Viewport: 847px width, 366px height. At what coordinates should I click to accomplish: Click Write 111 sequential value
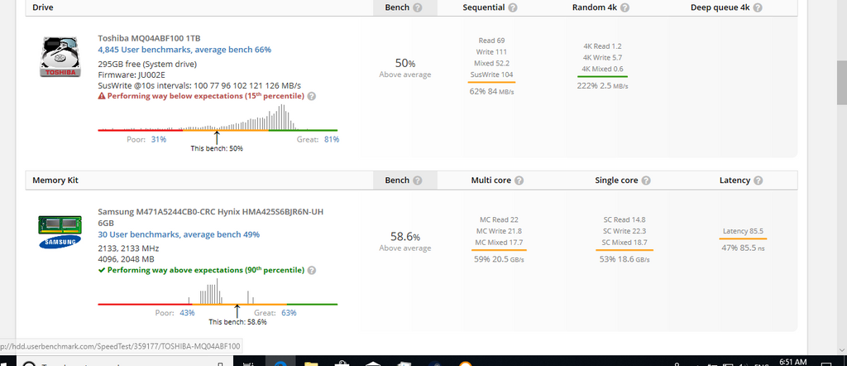(491, 52)
